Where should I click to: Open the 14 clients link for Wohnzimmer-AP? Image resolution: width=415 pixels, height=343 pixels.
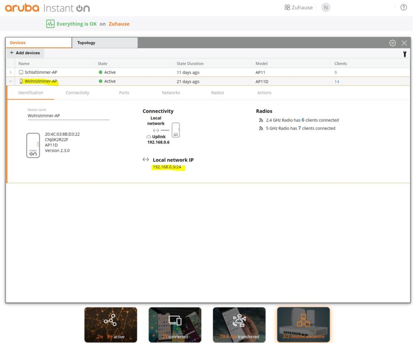tap(337, 81)
